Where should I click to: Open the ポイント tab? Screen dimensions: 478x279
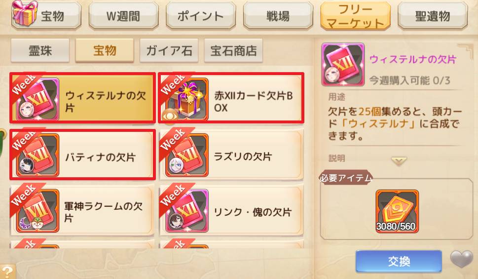click(x=201, y=16)
